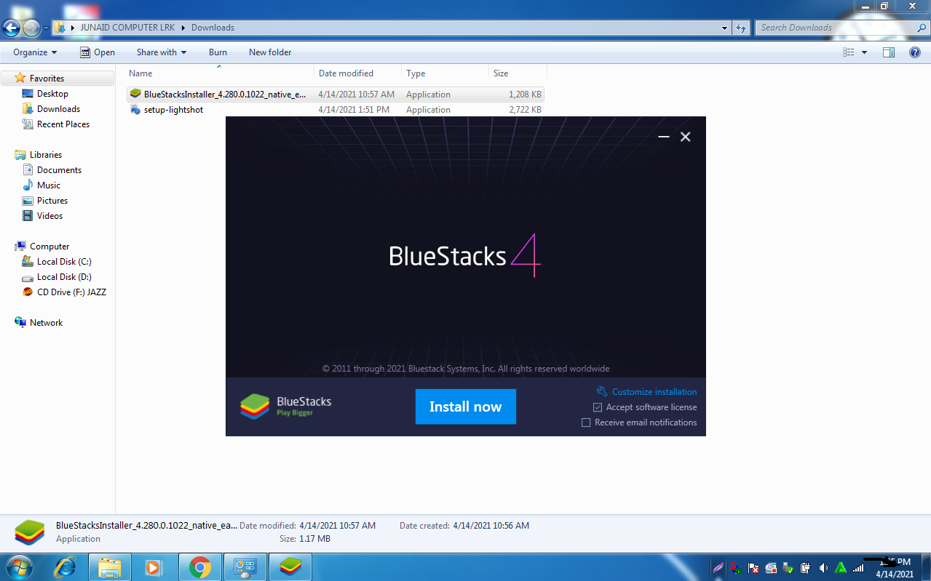Viewport: 931px width, 581px height.
Task: Open the Videos library
Action: point(49,216)
